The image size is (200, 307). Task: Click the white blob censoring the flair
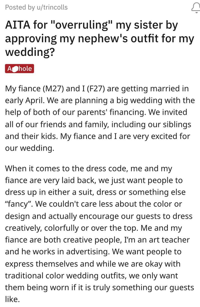(x=15, y=69)
